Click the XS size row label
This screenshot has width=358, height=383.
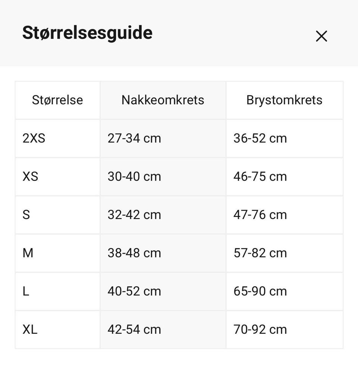30,176
